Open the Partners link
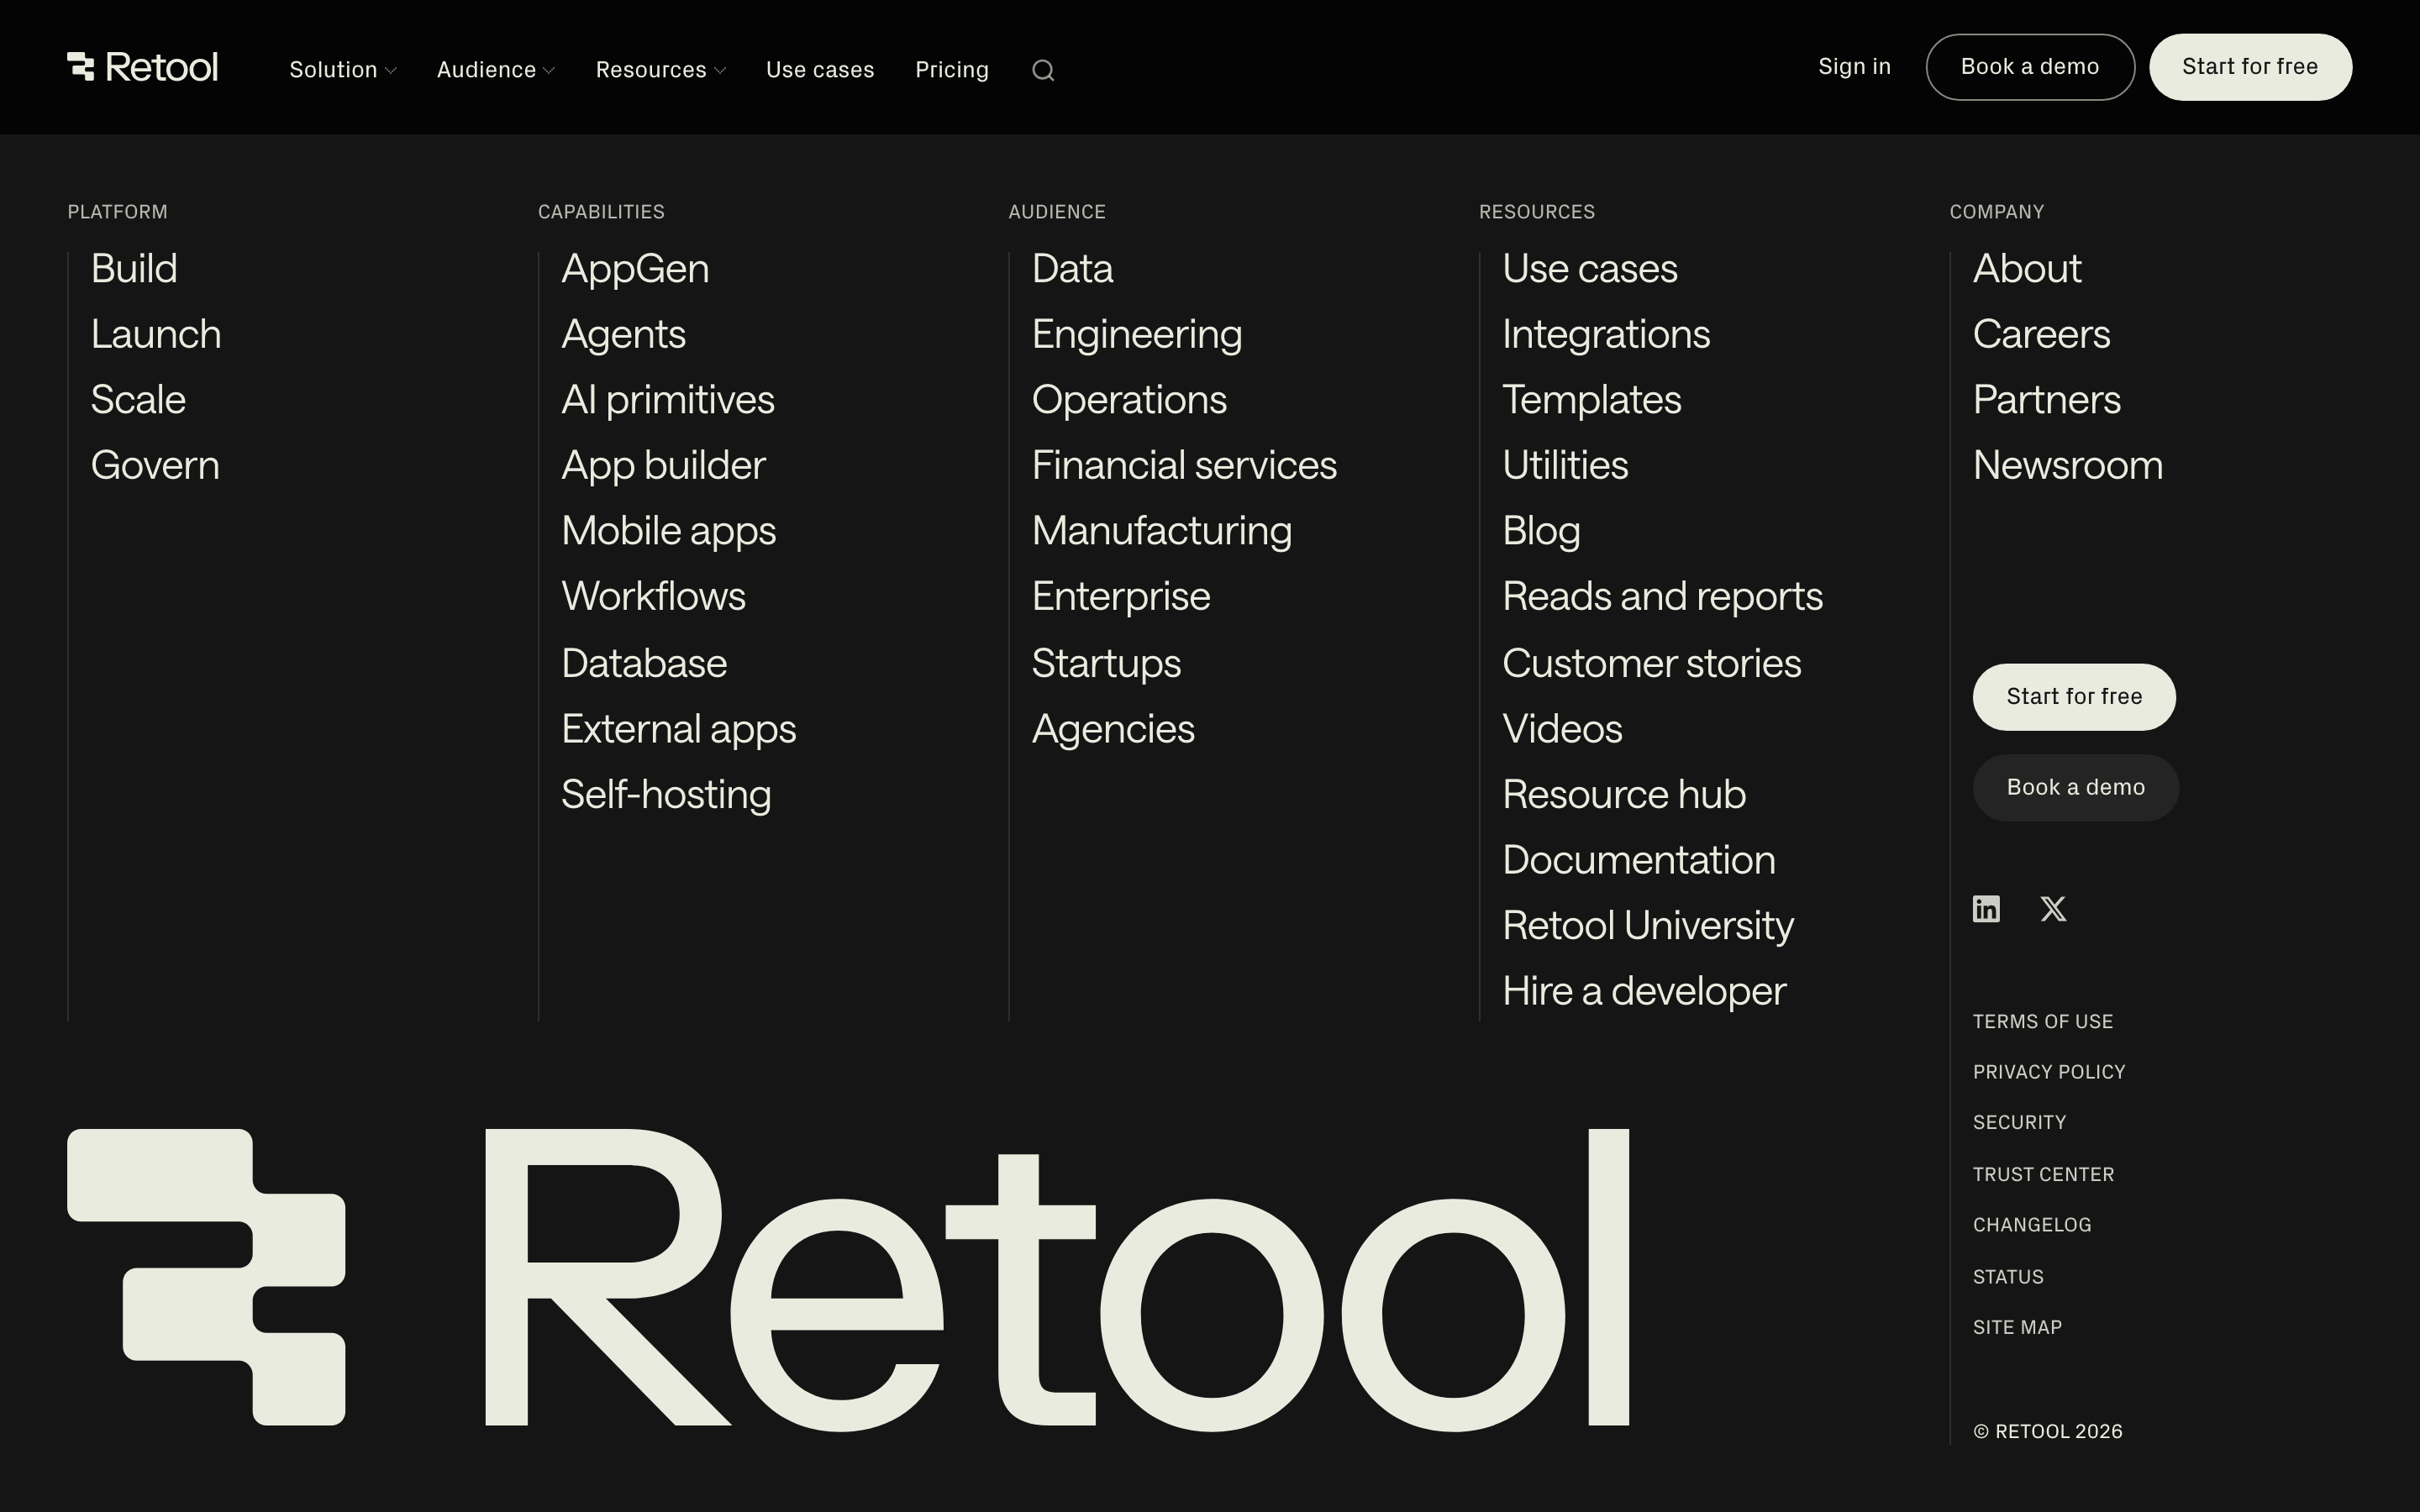 click(2046, 400)
